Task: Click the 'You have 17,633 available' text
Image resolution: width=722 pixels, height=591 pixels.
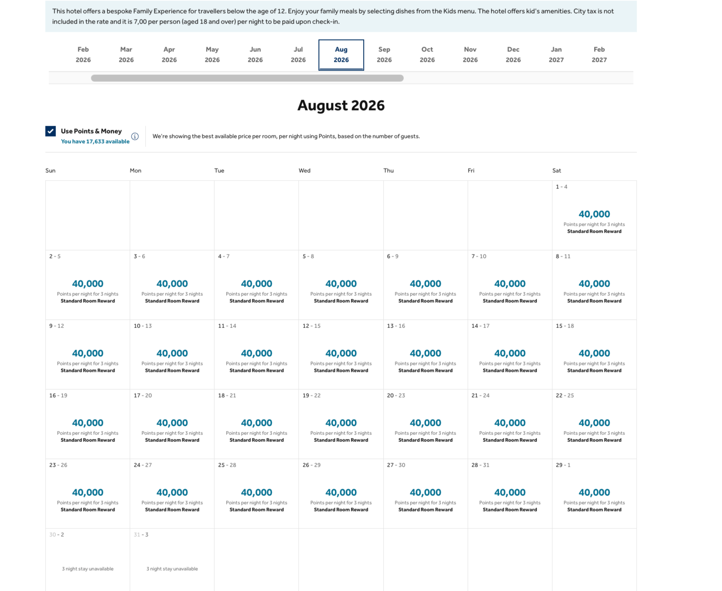Action: (95, 142)
